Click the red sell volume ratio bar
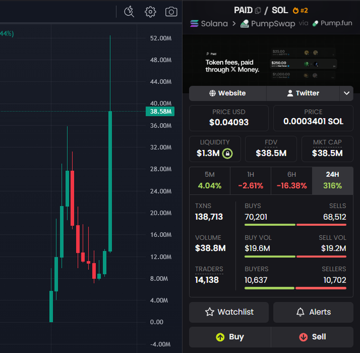Image resolution: width=360 pixels, height=353 pixels. [321, 257]
